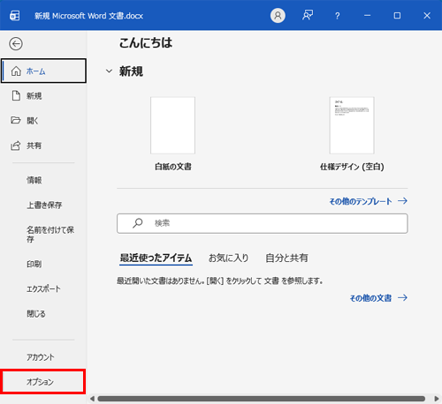Click the 検索 search field
The image size is (442, 404).
263,223
